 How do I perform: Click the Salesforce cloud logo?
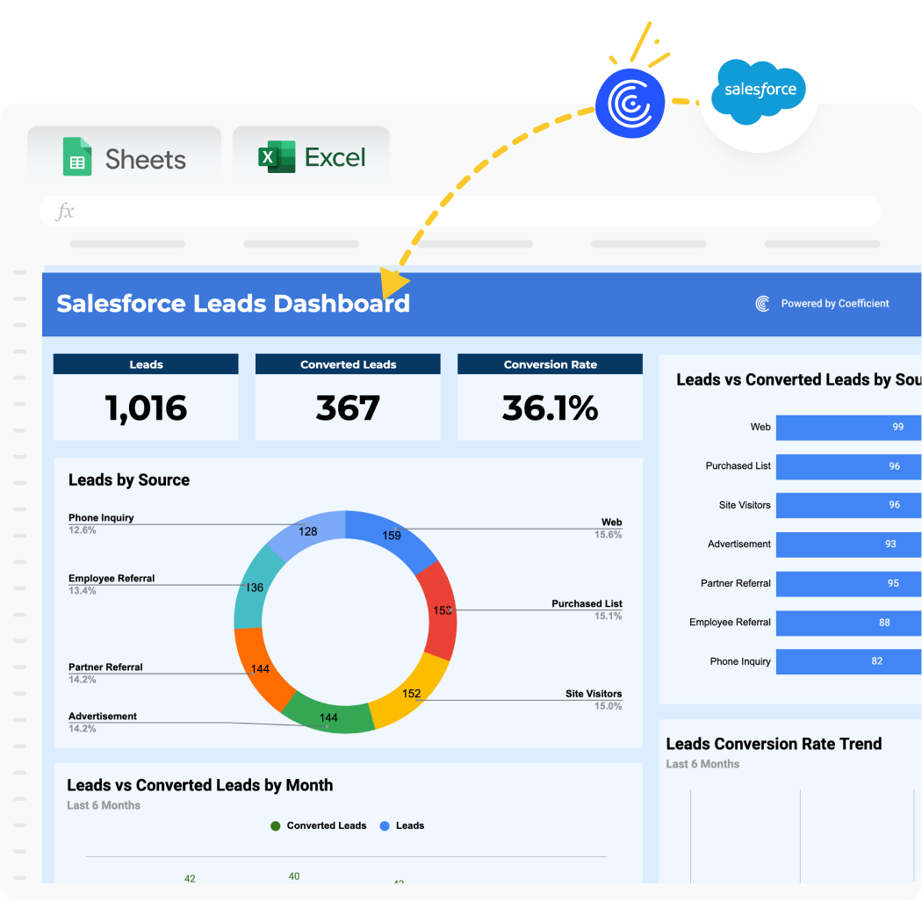[759, 91]
